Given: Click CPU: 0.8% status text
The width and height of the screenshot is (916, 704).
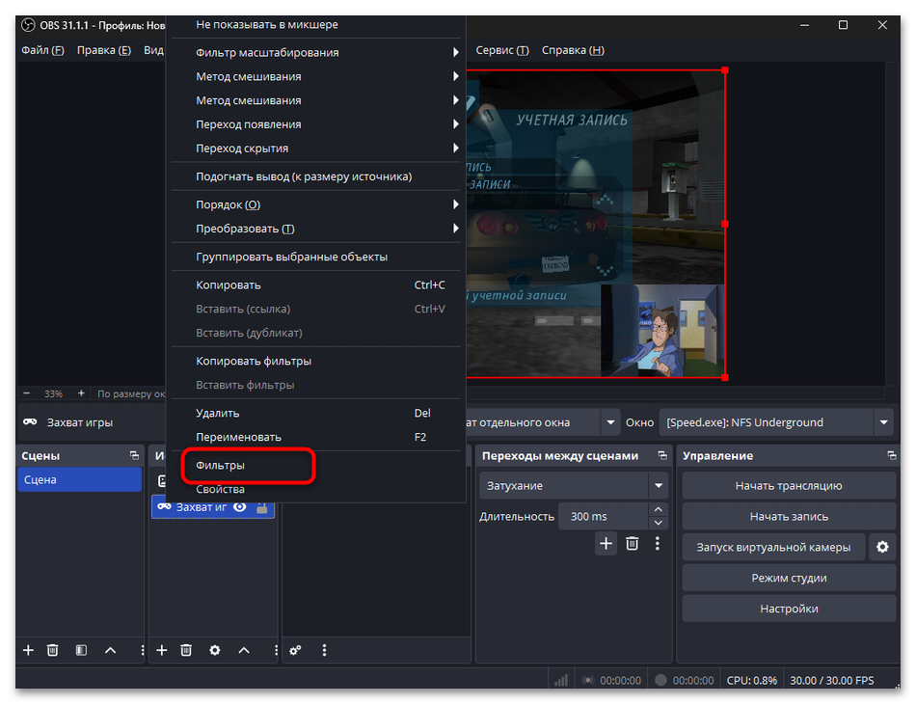Looking at the screenshot, I should click(x=752, y=680).
